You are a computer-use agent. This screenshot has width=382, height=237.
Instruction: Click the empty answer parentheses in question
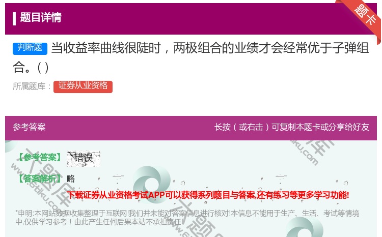[x=43, y=68]
